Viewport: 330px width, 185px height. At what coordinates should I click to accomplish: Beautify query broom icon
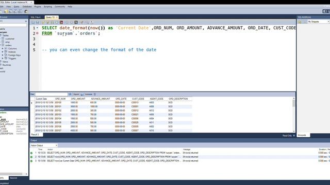(81, 23)
